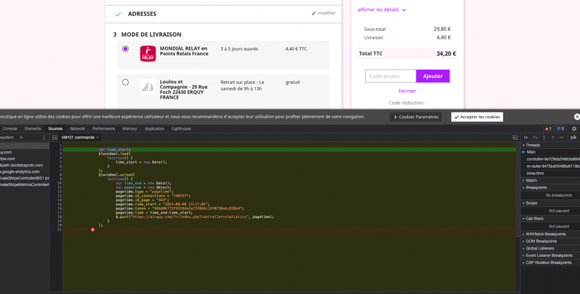Select Loulou et Compagnie pickup option

pos(125,82)
